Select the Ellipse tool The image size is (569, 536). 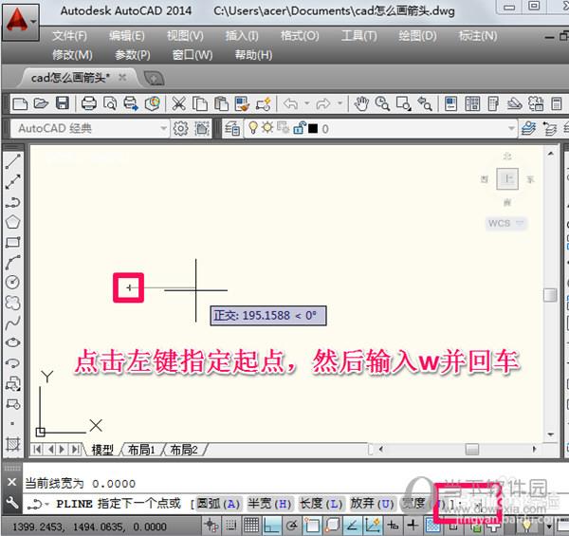click(x=12, y=342)
